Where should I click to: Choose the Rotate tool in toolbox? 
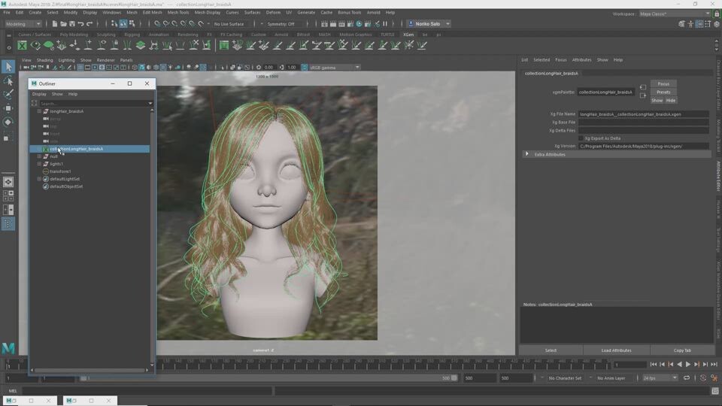tap(8, 123)
